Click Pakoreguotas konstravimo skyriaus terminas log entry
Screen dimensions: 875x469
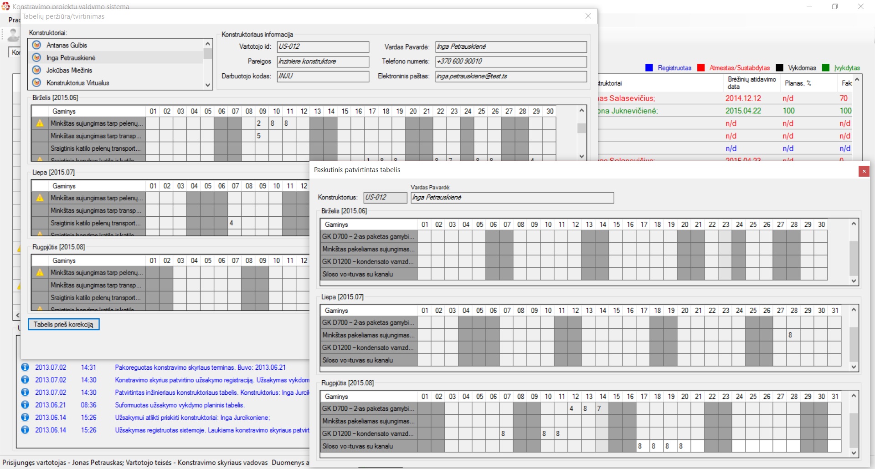[201, 367]
